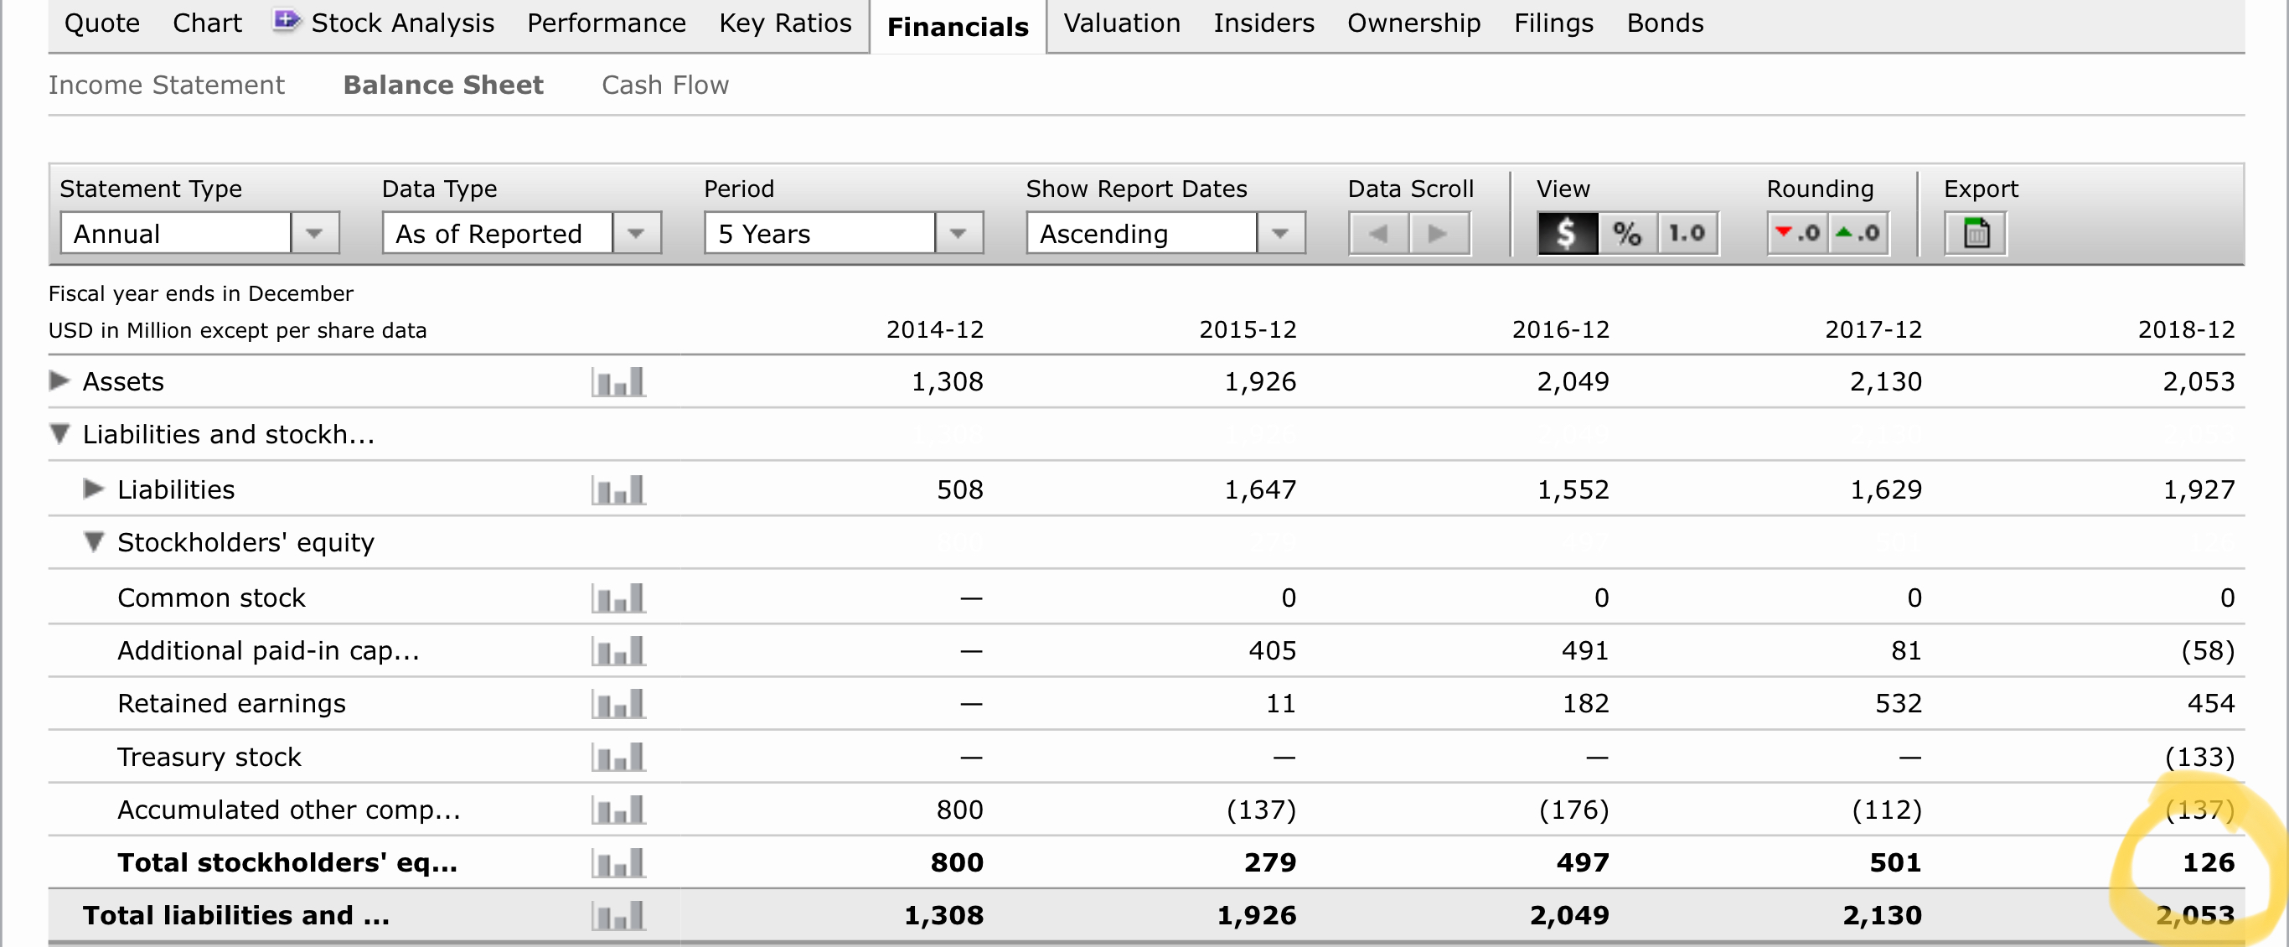Click the Export spreadsheet icon
The height and width of the screenshot is (947, 2289).
[1975, 234]
